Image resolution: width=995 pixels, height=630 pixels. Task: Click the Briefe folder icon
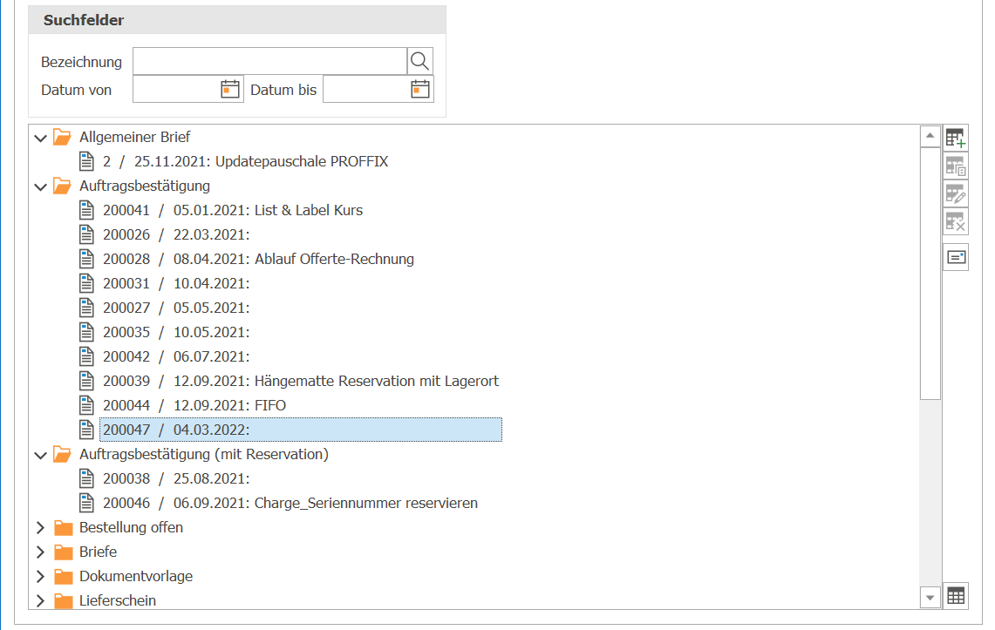(x=63, y=552)
